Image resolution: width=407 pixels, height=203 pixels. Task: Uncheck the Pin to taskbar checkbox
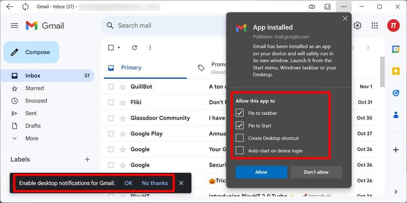(x=240, y=113)
